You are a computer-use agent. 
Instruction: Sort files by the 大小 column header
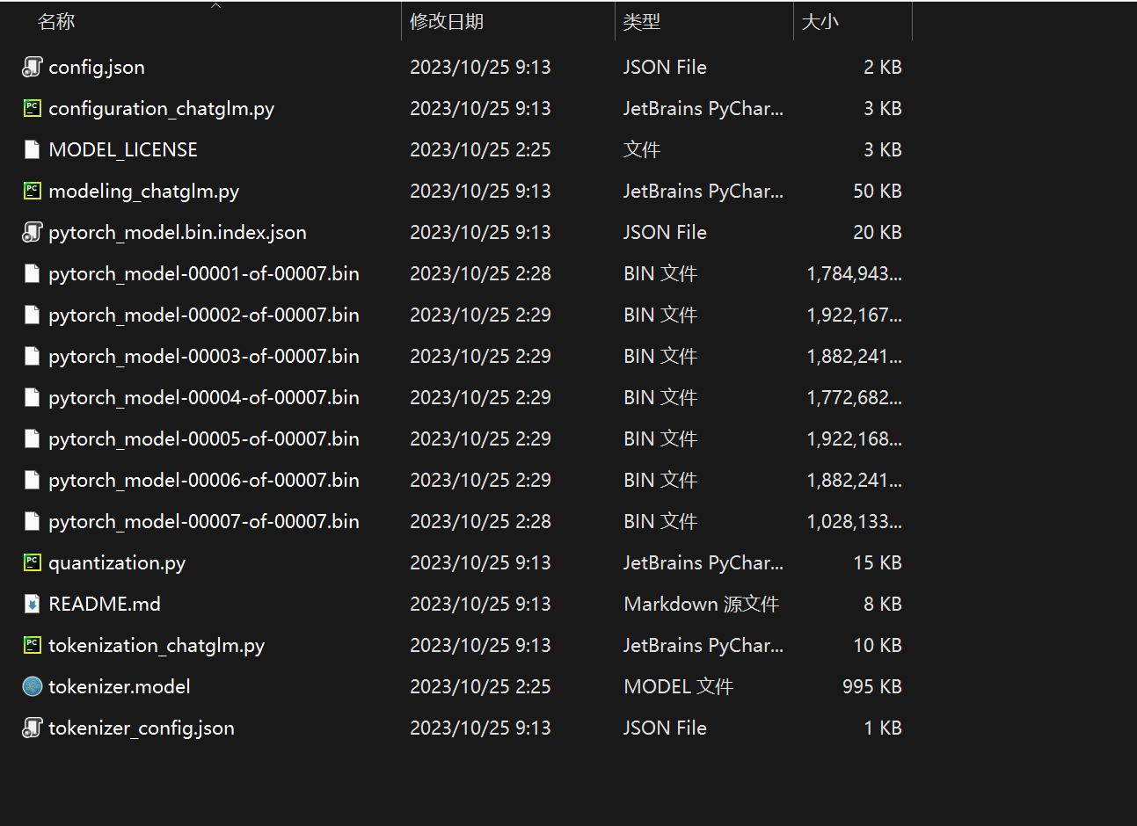click(x=820, y=22)
